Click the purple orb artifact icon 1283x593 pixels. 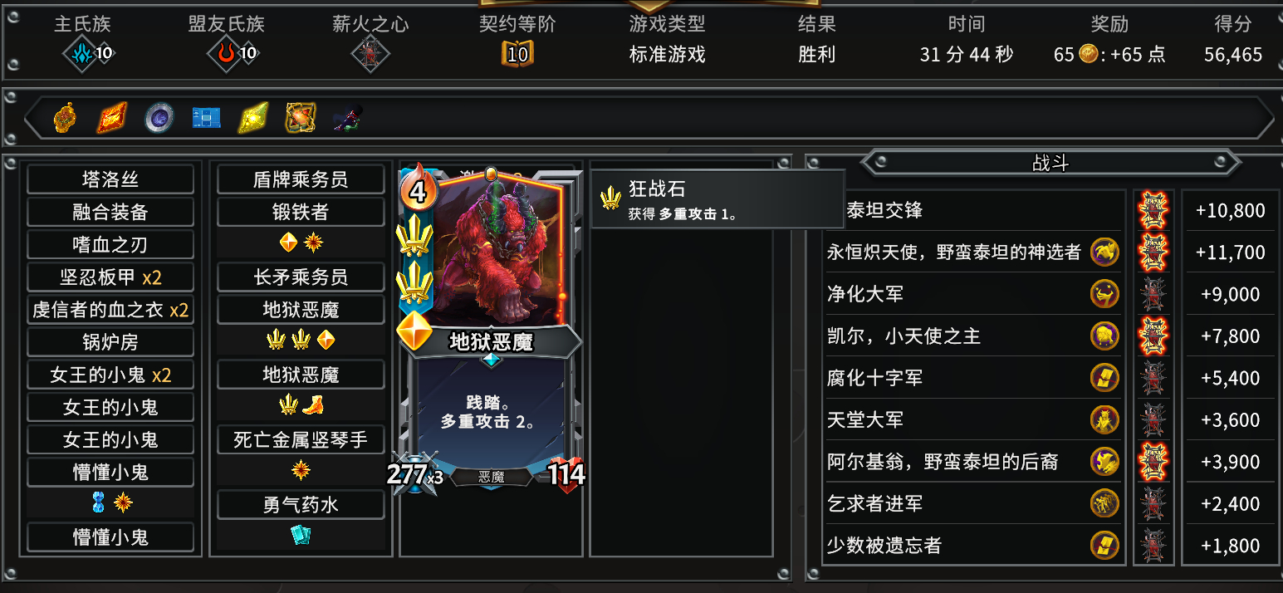pos(159,119)
